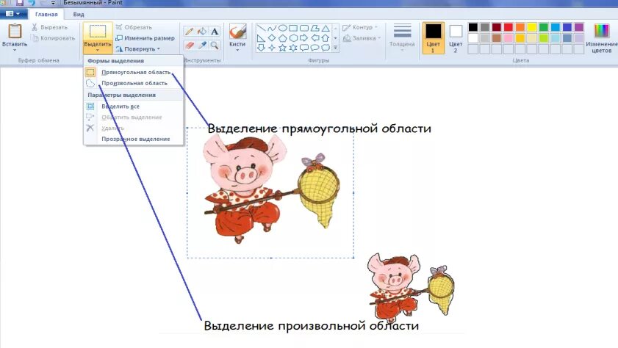The height and width of the screenshot is (348, 618).
Task: Open quick access toolbar customize arrow
Action: [x=53, y=3]
